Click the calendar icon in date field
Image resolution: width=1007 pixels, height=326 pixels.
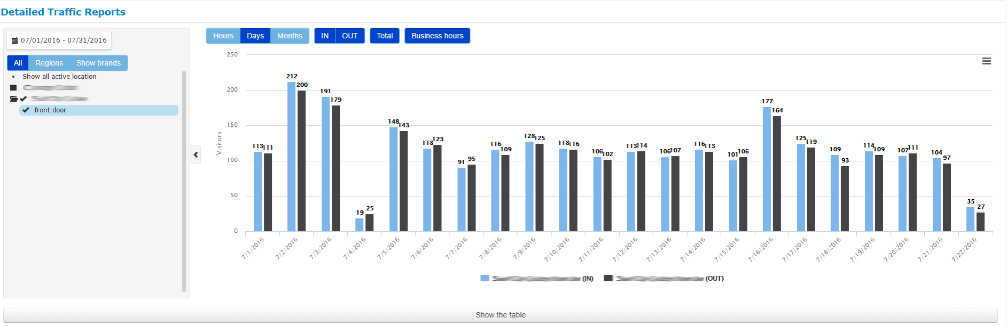coord(14,40)
